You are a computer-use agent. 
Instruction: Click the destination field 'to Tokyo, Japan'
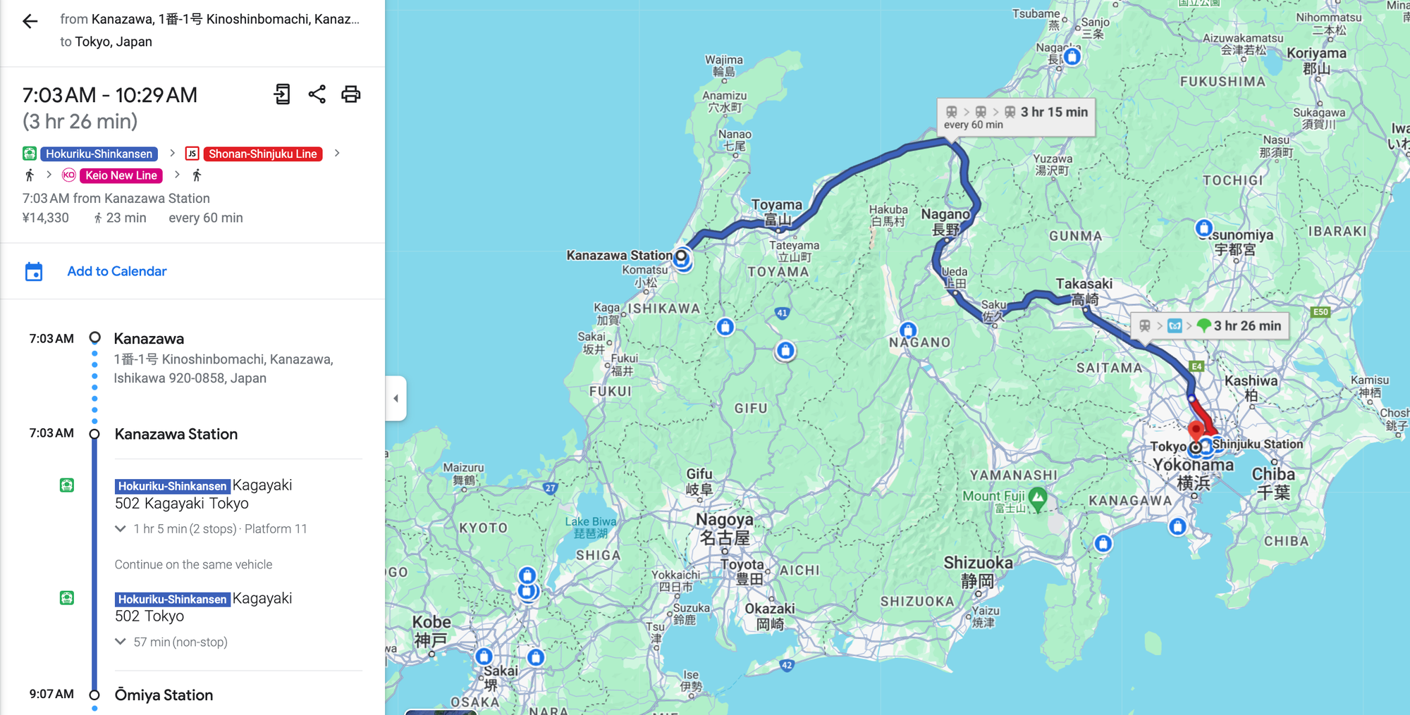106,42
